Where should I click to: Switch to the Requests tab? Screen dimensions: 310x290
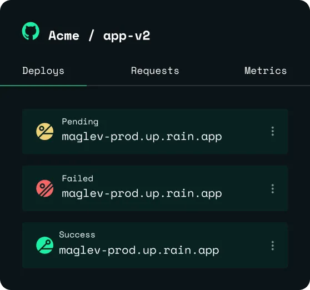155,71
